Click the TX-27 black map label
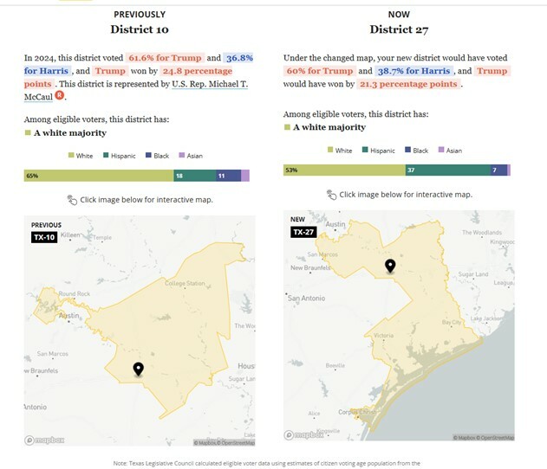547x469 pixels. point(303,232)
